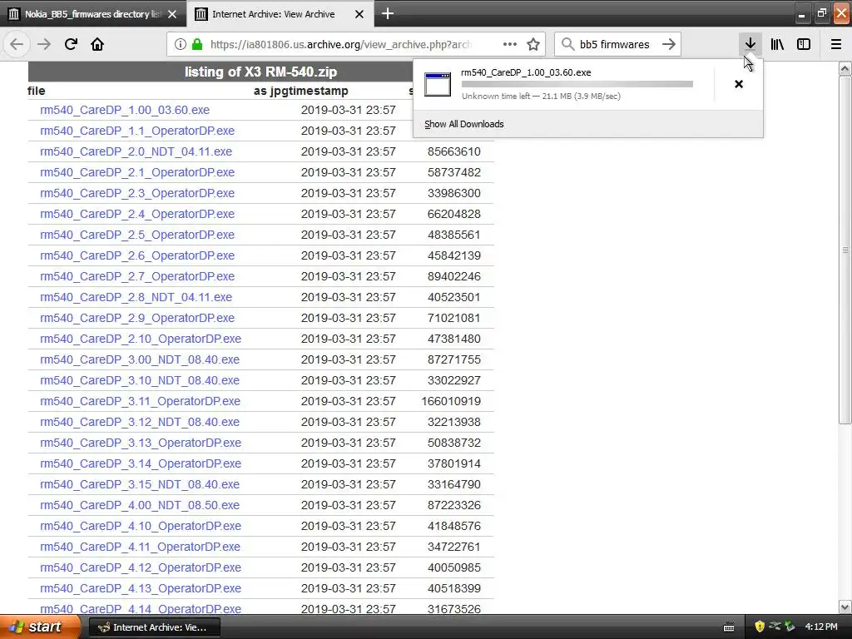Open rm540_CareDP_2.9_OperatorDP.exe
Viewport: 852px width, 639px height.
[137, 318]
